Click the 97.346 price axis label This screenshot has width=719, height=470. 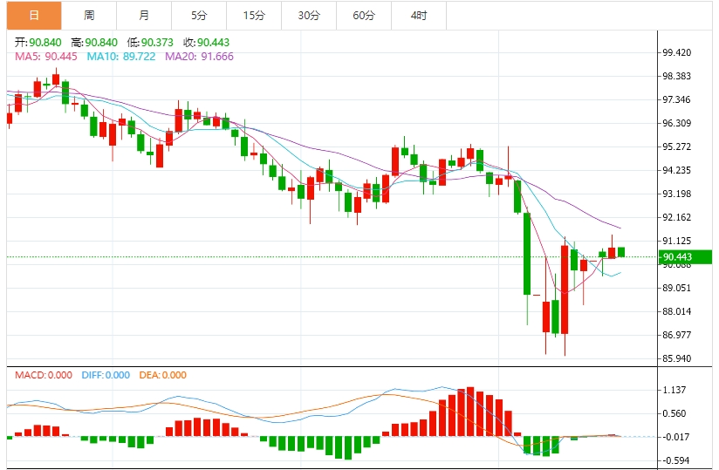[x=677, y=100]
